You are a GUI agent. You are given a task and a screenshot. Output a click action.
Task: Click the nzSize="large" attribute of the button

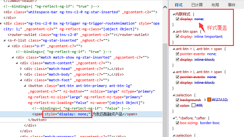[105, 91]
